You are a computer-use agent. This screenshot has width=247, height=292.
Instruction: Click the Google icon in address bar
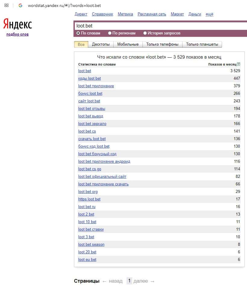point(20,5)
